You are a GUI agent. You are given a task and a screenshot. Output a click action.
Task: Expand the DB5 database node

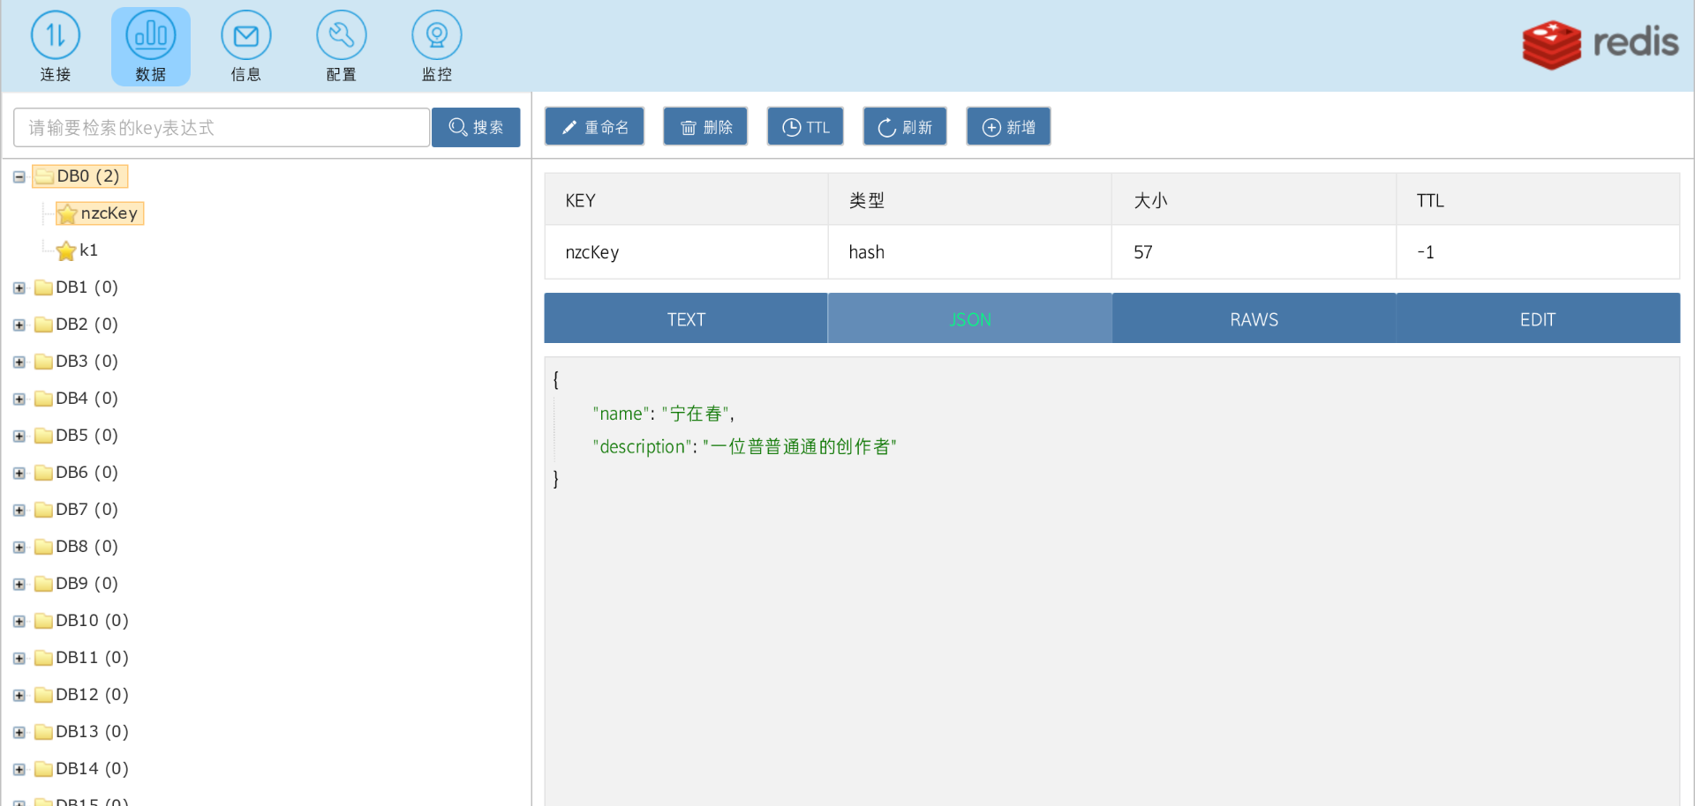tap(19, 437)
